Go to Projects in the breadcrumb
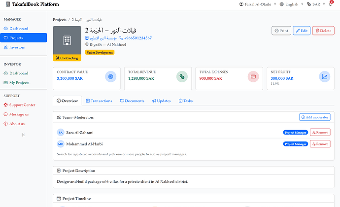Viewport: 340px width, 207px height. point(60,20)
